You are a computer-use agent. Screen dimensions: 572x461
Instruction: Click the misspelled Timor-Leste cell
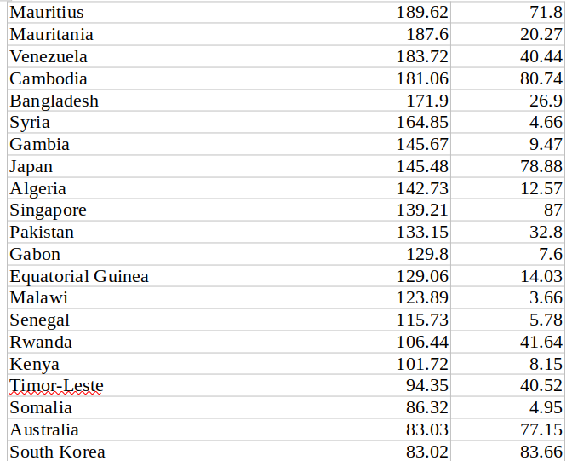[153, 385]
